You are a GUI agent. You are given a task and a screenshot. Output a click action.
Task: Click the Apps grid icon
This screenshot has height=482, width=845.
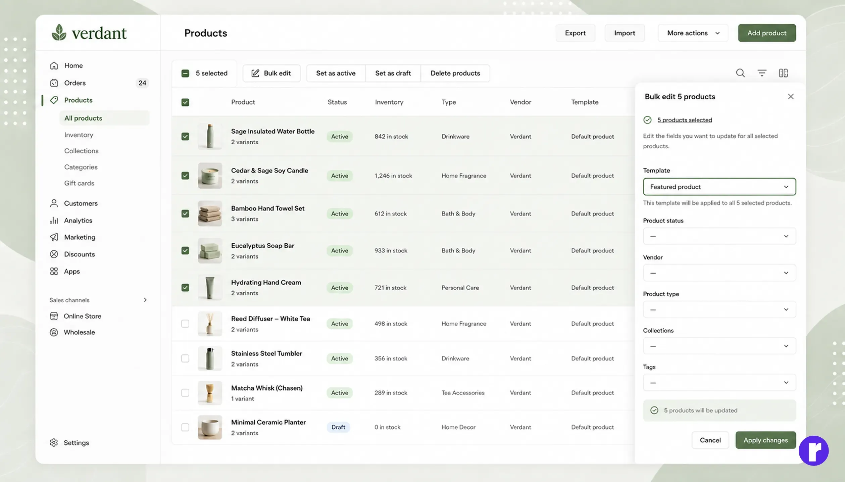coord(54,271)
